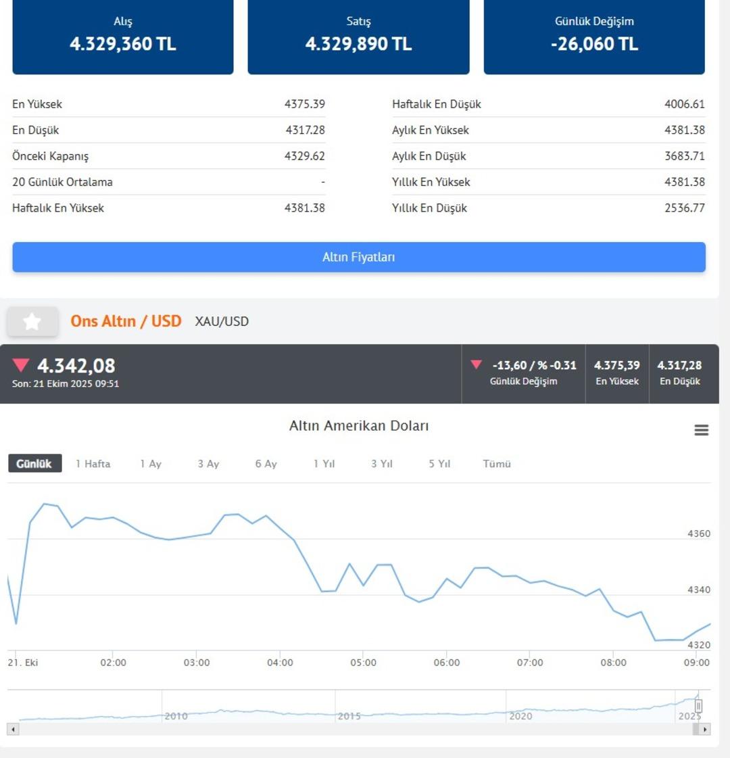
Task: Click the Günlük Değişim card
Action: [594, 36]
